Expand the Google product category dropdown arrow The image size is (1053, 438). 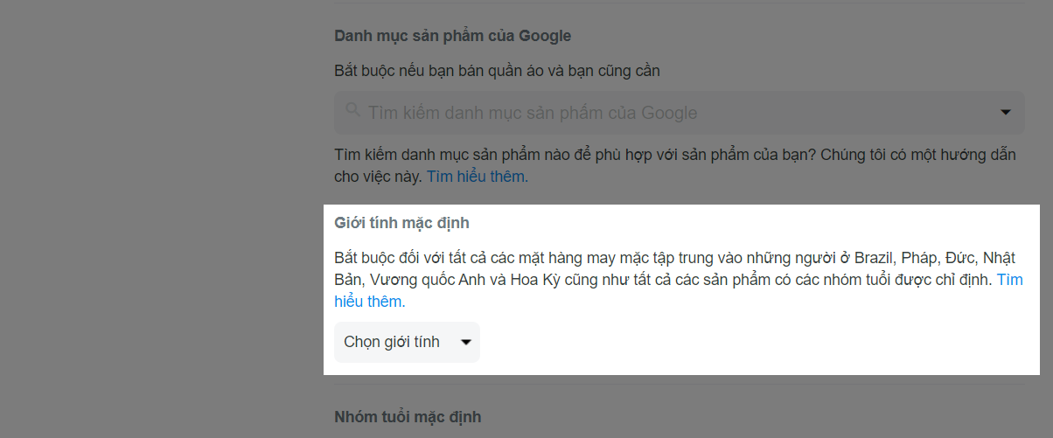point(1005,112)
